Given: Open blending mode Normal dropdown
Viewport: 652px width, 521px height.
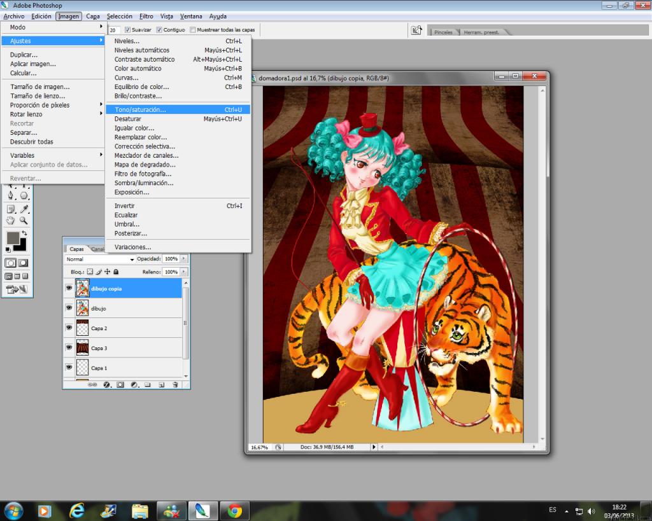Looking at the screenshot, I should (100, 259).
